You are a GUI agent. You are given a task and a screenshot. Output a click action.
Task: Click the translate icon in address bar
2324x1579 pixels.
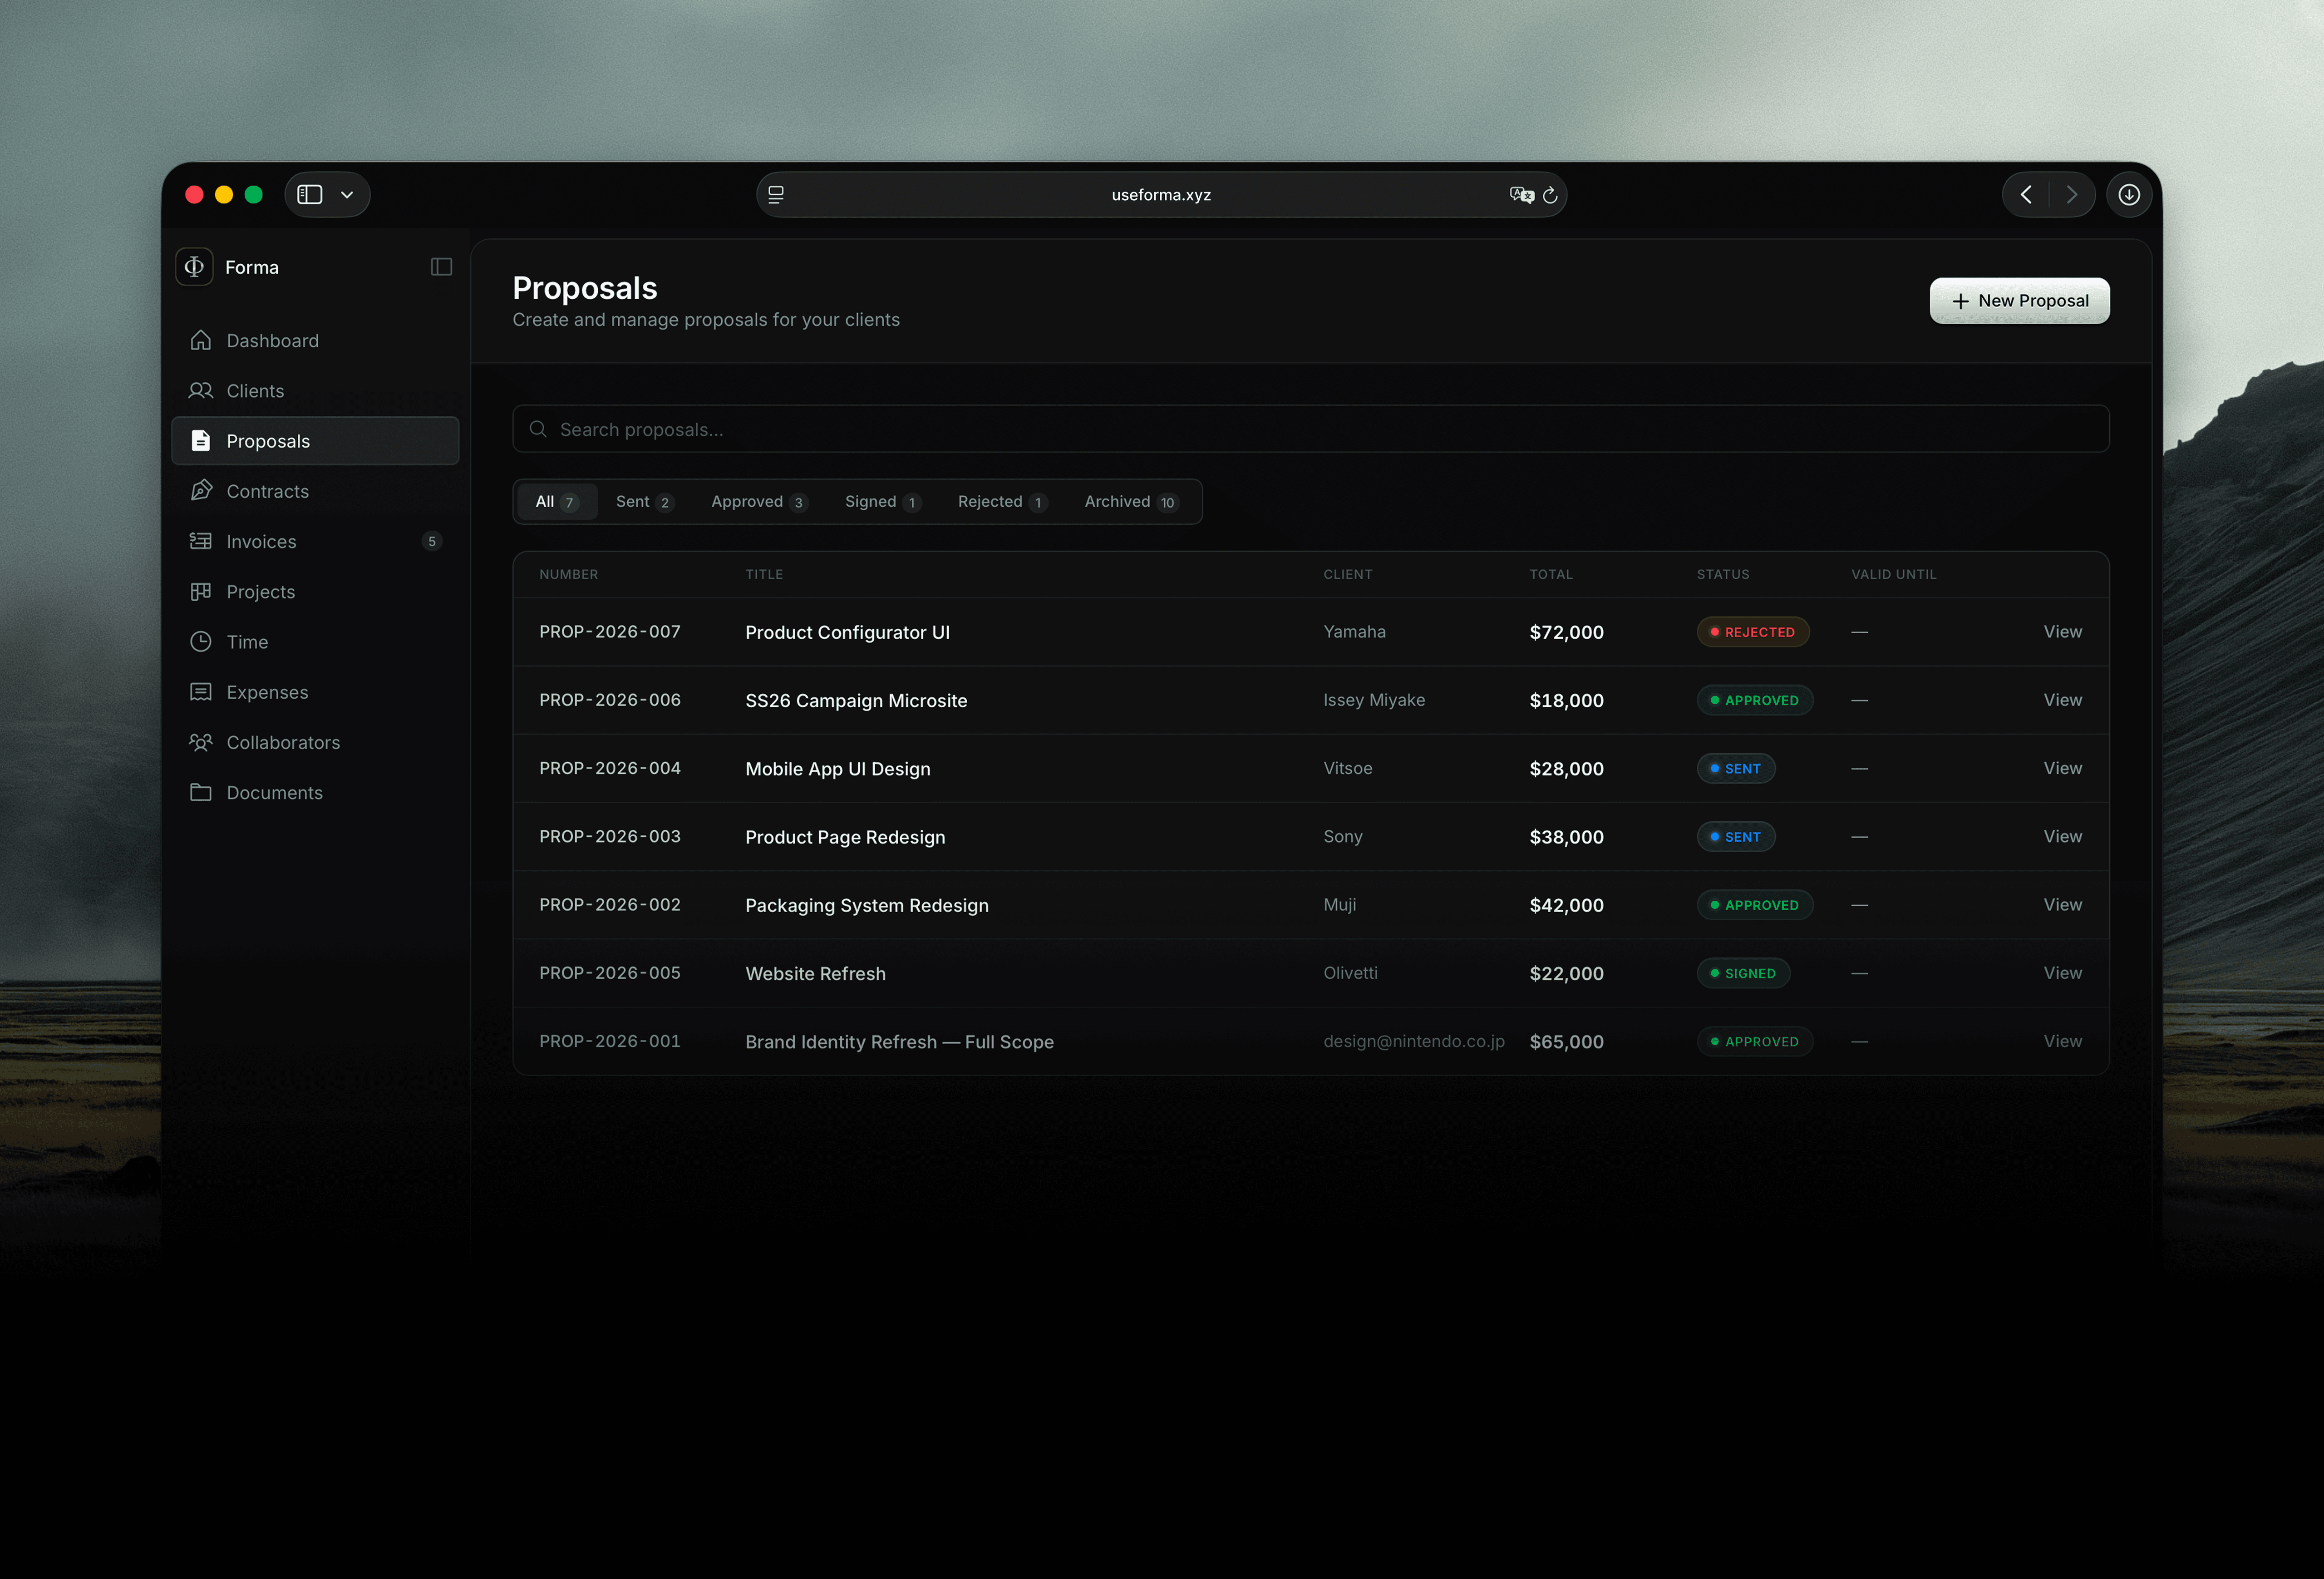click(1521, 195)
